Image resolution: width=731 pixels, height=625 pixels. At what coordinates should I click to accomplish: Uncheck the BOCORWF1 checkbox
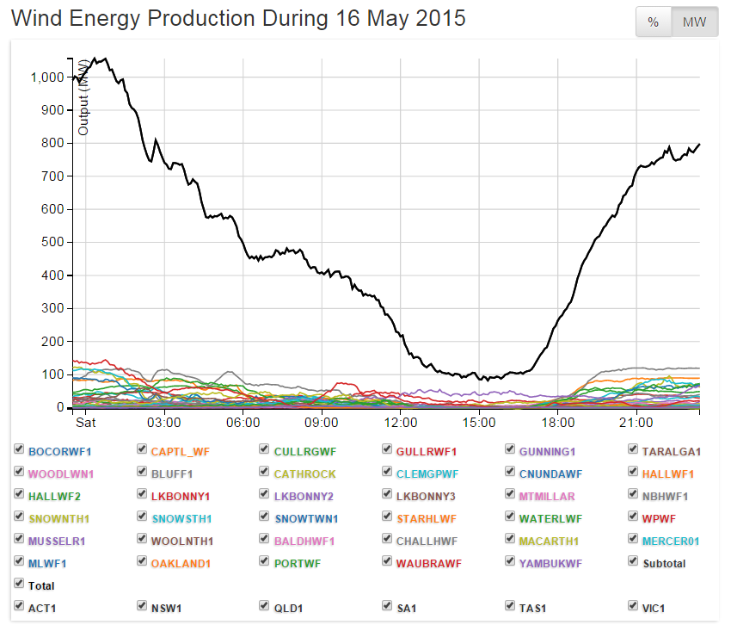19,450
